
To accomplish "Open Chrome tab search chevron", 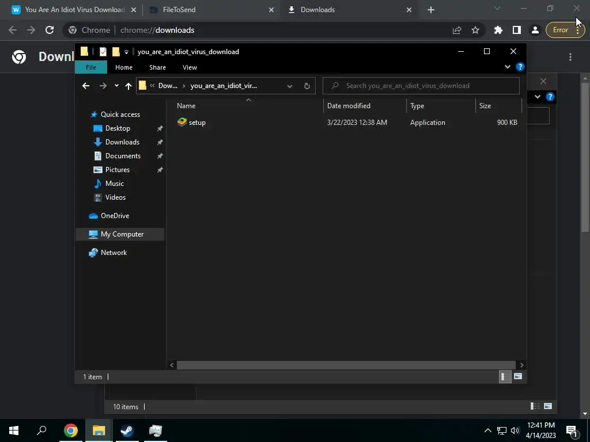I will coord(497,8).
